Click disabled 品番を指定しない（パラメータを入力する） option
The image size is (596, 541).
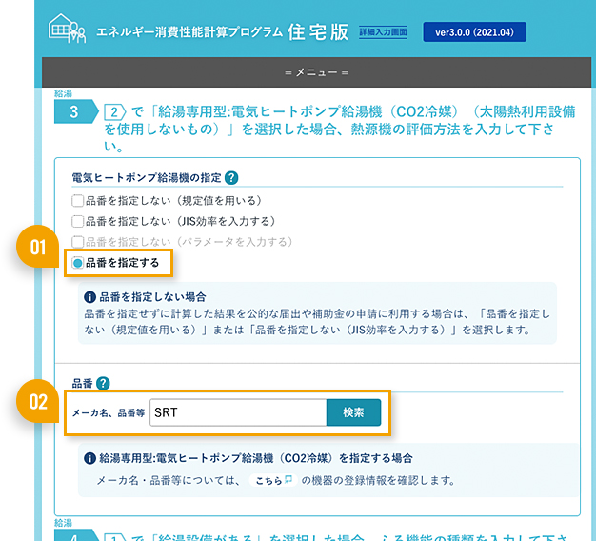[77, 242]
